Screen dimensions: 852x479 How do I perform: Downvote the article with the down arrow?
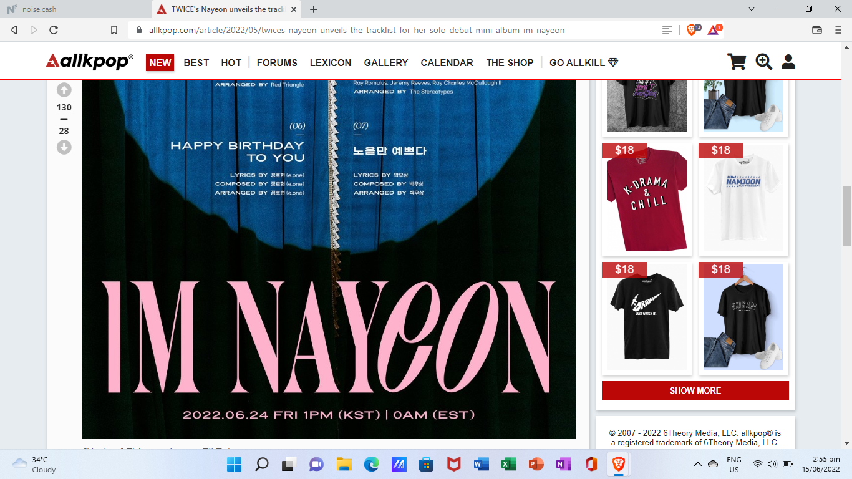[64, 147]
